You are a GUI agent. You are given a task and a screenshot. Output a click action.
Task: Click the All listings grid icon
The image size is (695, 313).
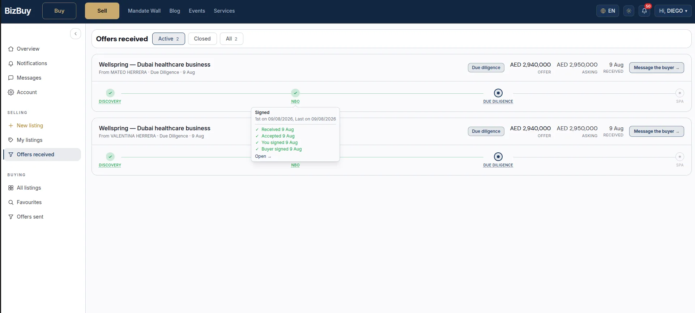(11, 188)
